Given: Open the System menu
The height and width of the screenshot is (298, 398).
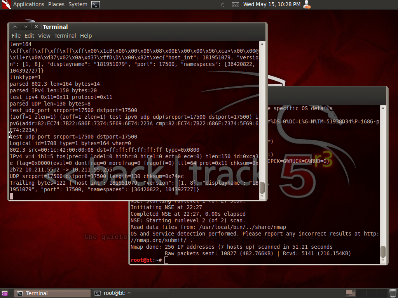Looking at the screenshot, I should tap(78, 4).
